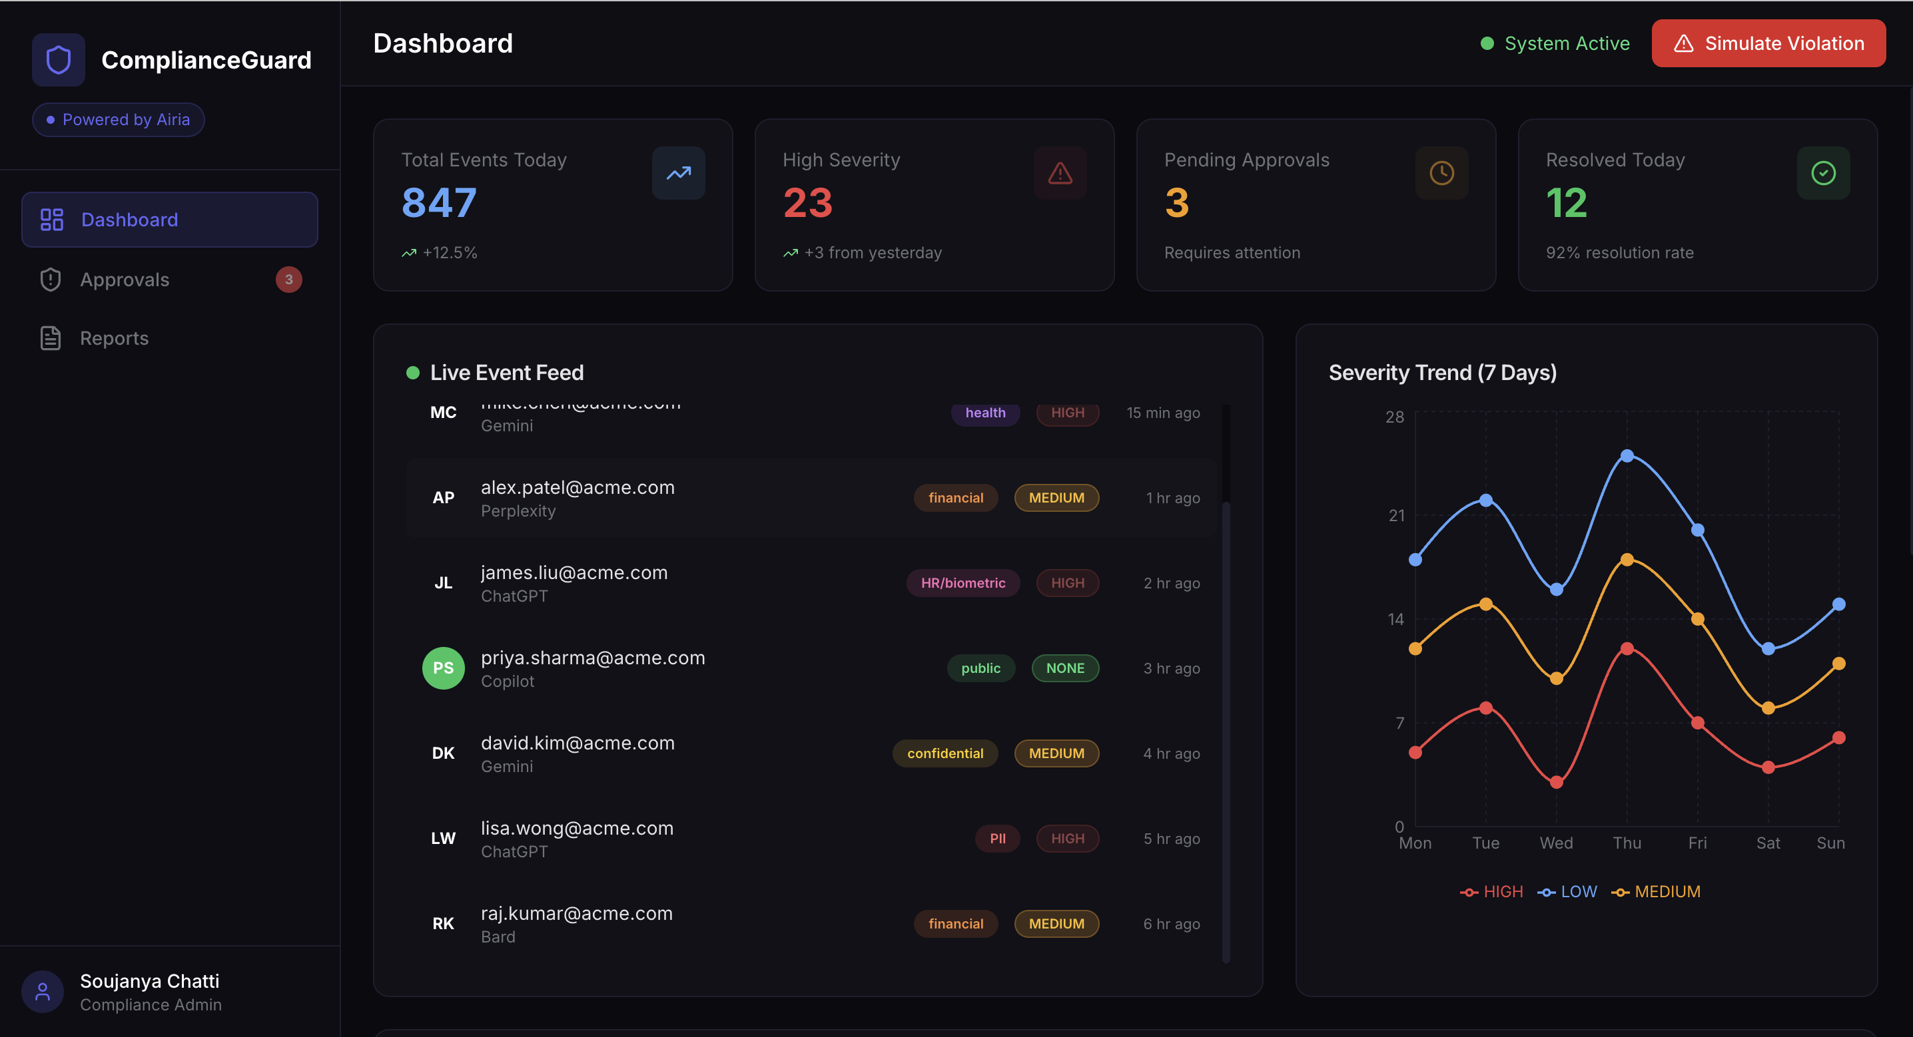
Task: Select the Dashboard grid icon in sidebar
Action: tap(50, 219)
